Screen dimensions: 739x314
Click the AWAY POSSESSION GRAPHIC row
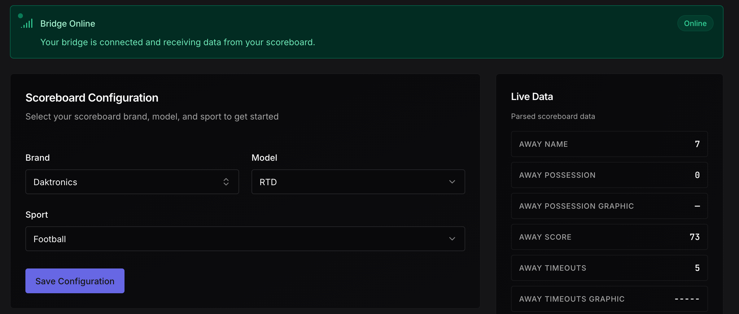609,206
